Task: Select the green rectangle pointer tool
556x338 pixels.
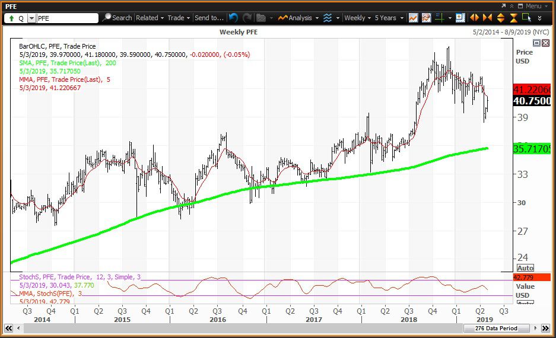Action: (x=526, y=18)
